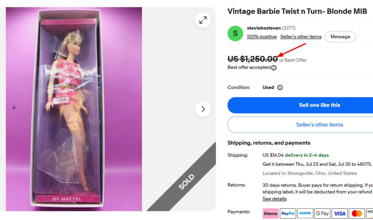This screenshot has height=220, width=373.
Task: Select the Klarna payment icon
Action: 271,213
